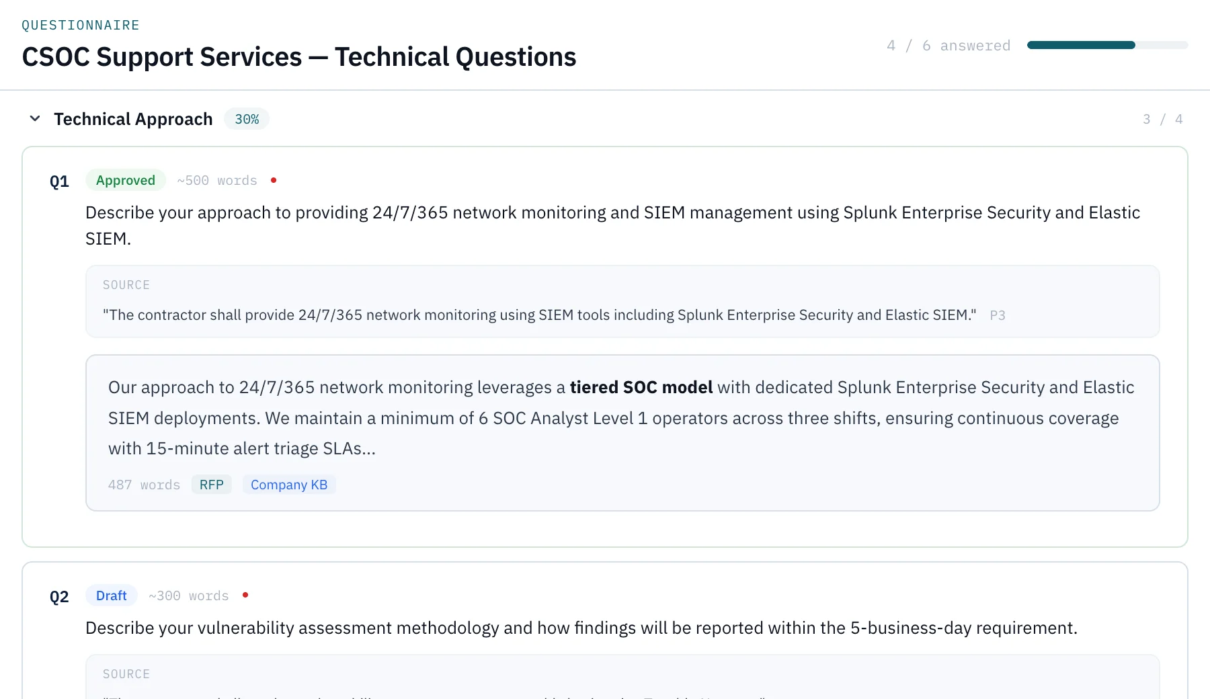The height and width of the screenshot is (699, 1210).
Task: Click the 30% completion badge on Technical Approach
Action: 246,119
